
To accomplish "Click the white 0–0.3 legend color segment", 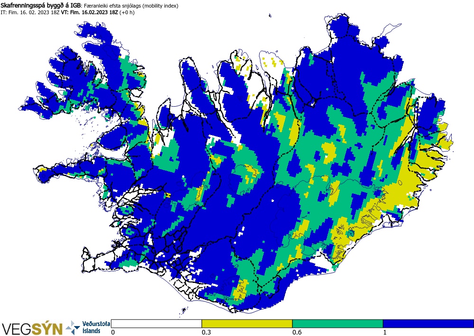I will point(156,324).
